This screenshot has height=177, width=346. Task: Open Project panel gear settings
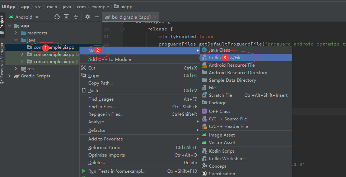(x=88, y=17)
